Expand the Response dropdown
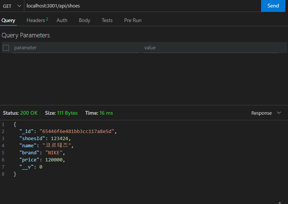The image size is (288, 204). point(266,113)
